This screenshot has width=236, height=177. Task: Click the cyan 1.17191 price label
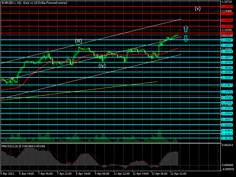[x=227, y=108]
